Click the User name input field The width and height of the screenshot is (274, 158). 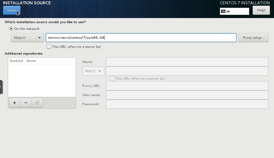187,95
